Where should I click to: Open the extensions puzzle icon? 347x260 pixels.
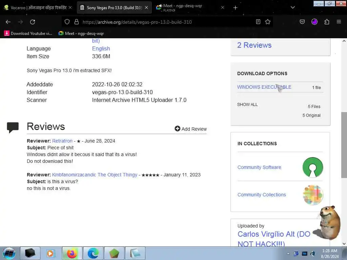[x=327, y=22]
